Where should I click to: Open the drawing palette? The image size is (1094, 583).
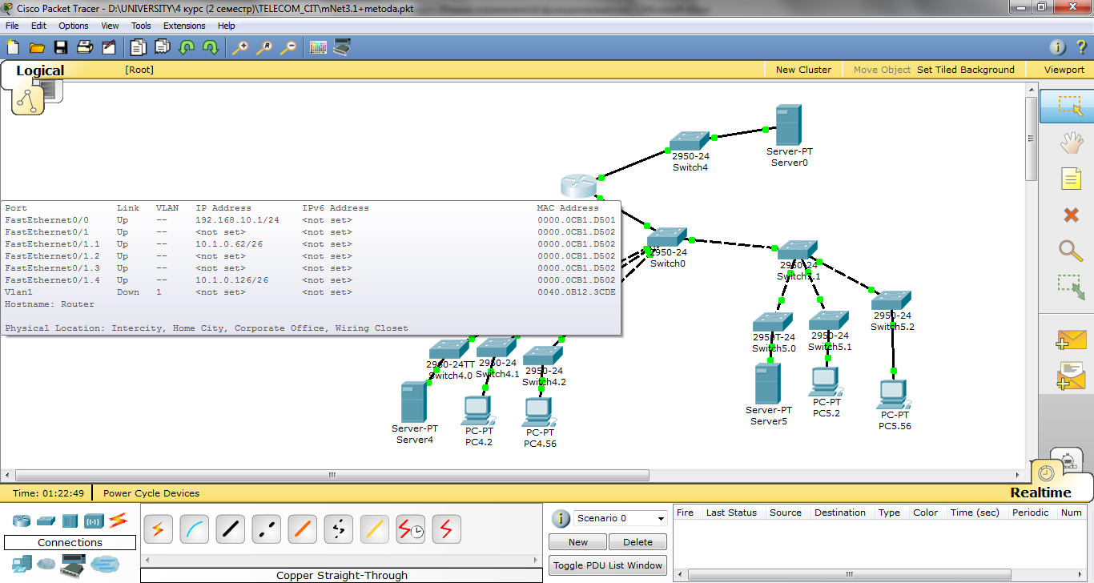point(318,47)
